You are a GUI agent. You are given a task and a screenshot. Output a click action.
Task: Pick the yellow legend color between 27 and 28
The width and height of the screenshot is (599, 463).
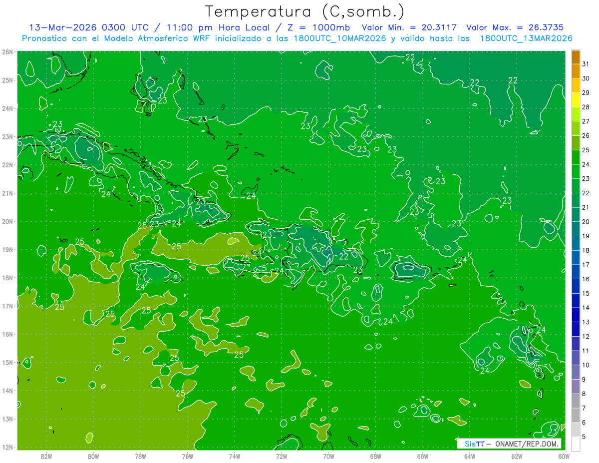coord(576,114)
